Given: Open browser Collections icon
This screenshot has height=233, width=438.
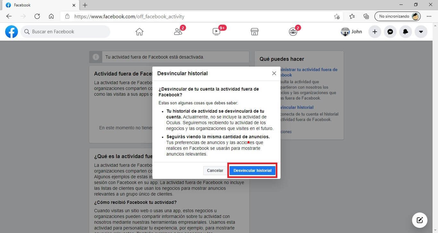Looking at the screenshot, I should (366, 16).
